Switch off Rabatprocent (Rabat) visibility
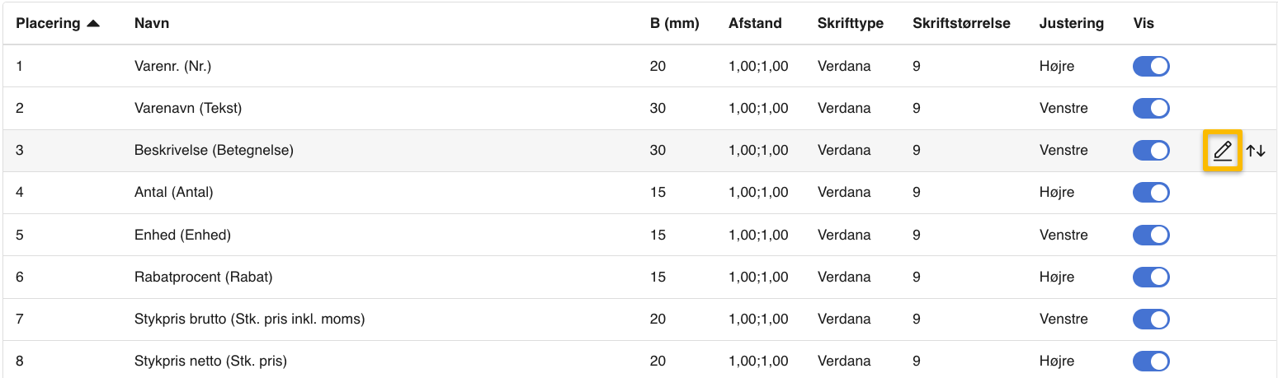The width and height of the screenshot is (1278, 378). [x=1151, y=277]
